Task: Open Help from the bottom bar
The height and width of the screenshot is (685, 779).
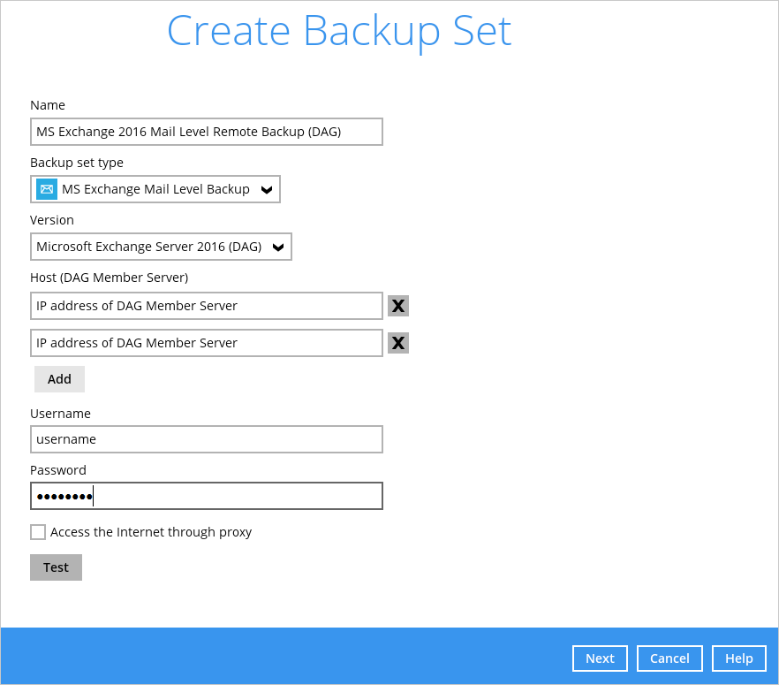Action: click(x=739, y=658)
